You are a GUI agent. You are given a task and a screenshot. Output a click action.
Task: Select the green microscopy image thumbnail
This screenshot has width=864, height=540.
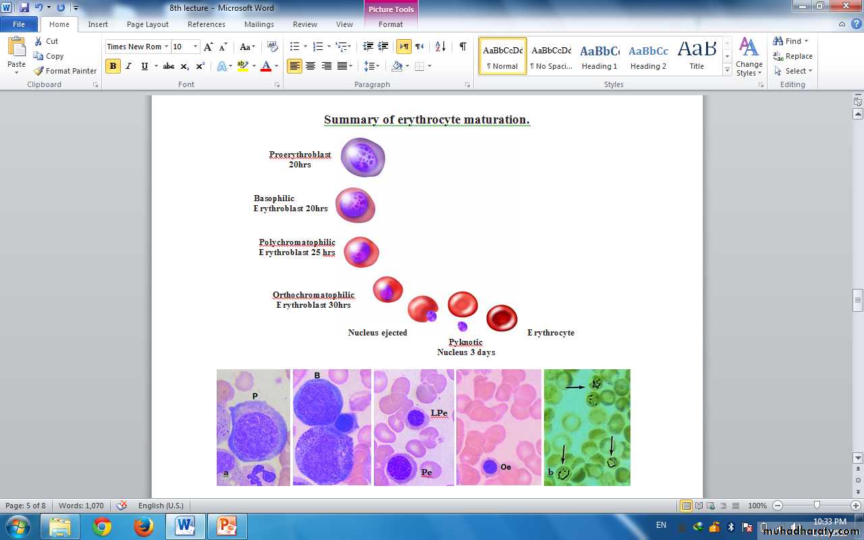(x=587, y=427)
